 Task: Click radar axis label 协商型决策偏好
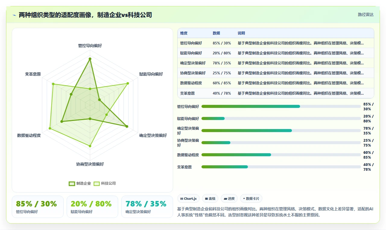tap(90, 164)
